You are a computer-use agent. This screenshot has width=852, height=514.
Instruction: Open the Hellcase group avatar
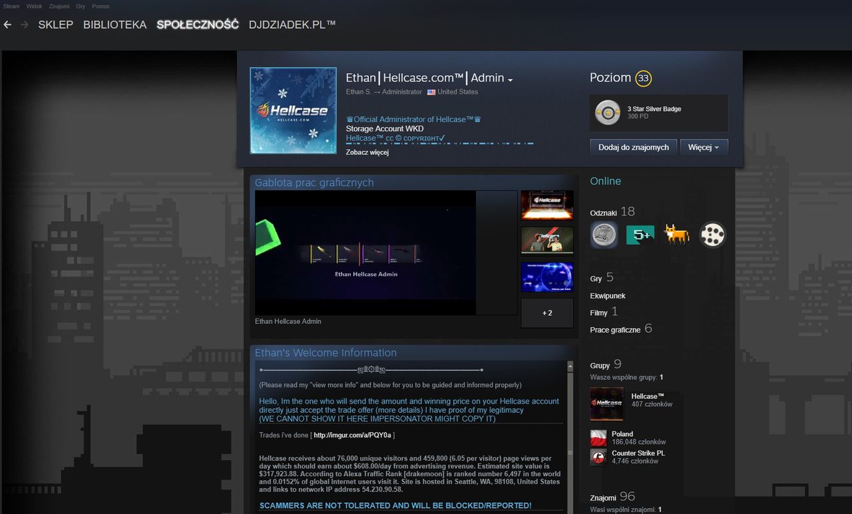point(607,404)
